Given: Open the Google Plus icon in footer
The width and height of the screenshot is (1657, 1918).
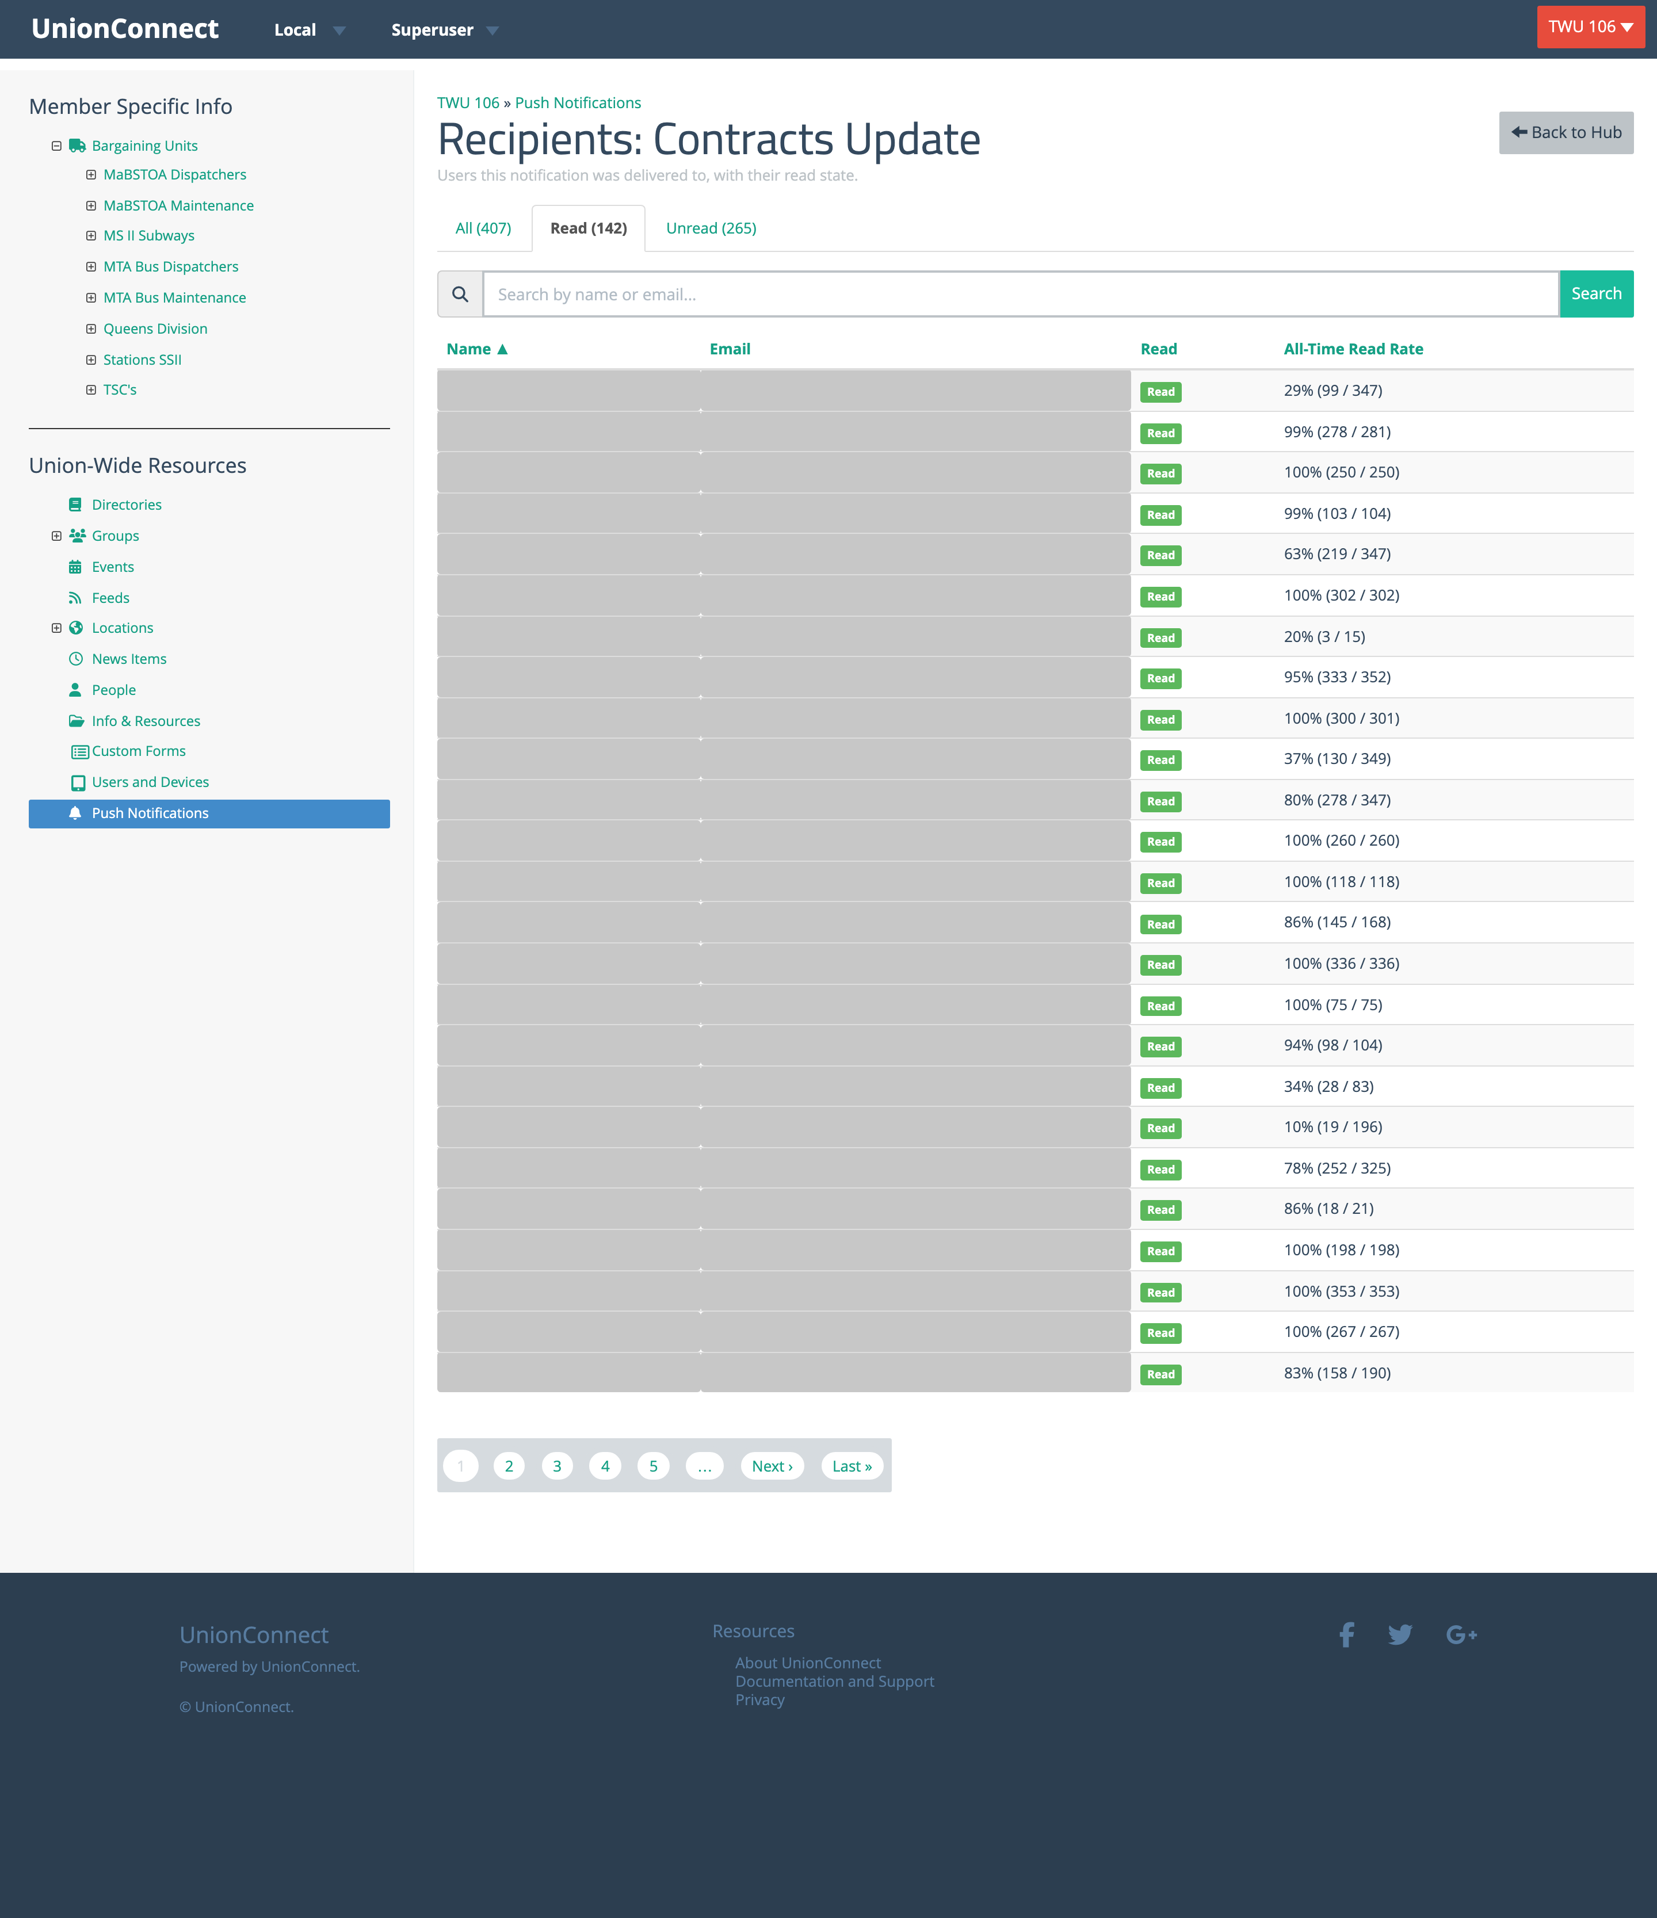Looking at the screenshot, I should point(1461,1635).
